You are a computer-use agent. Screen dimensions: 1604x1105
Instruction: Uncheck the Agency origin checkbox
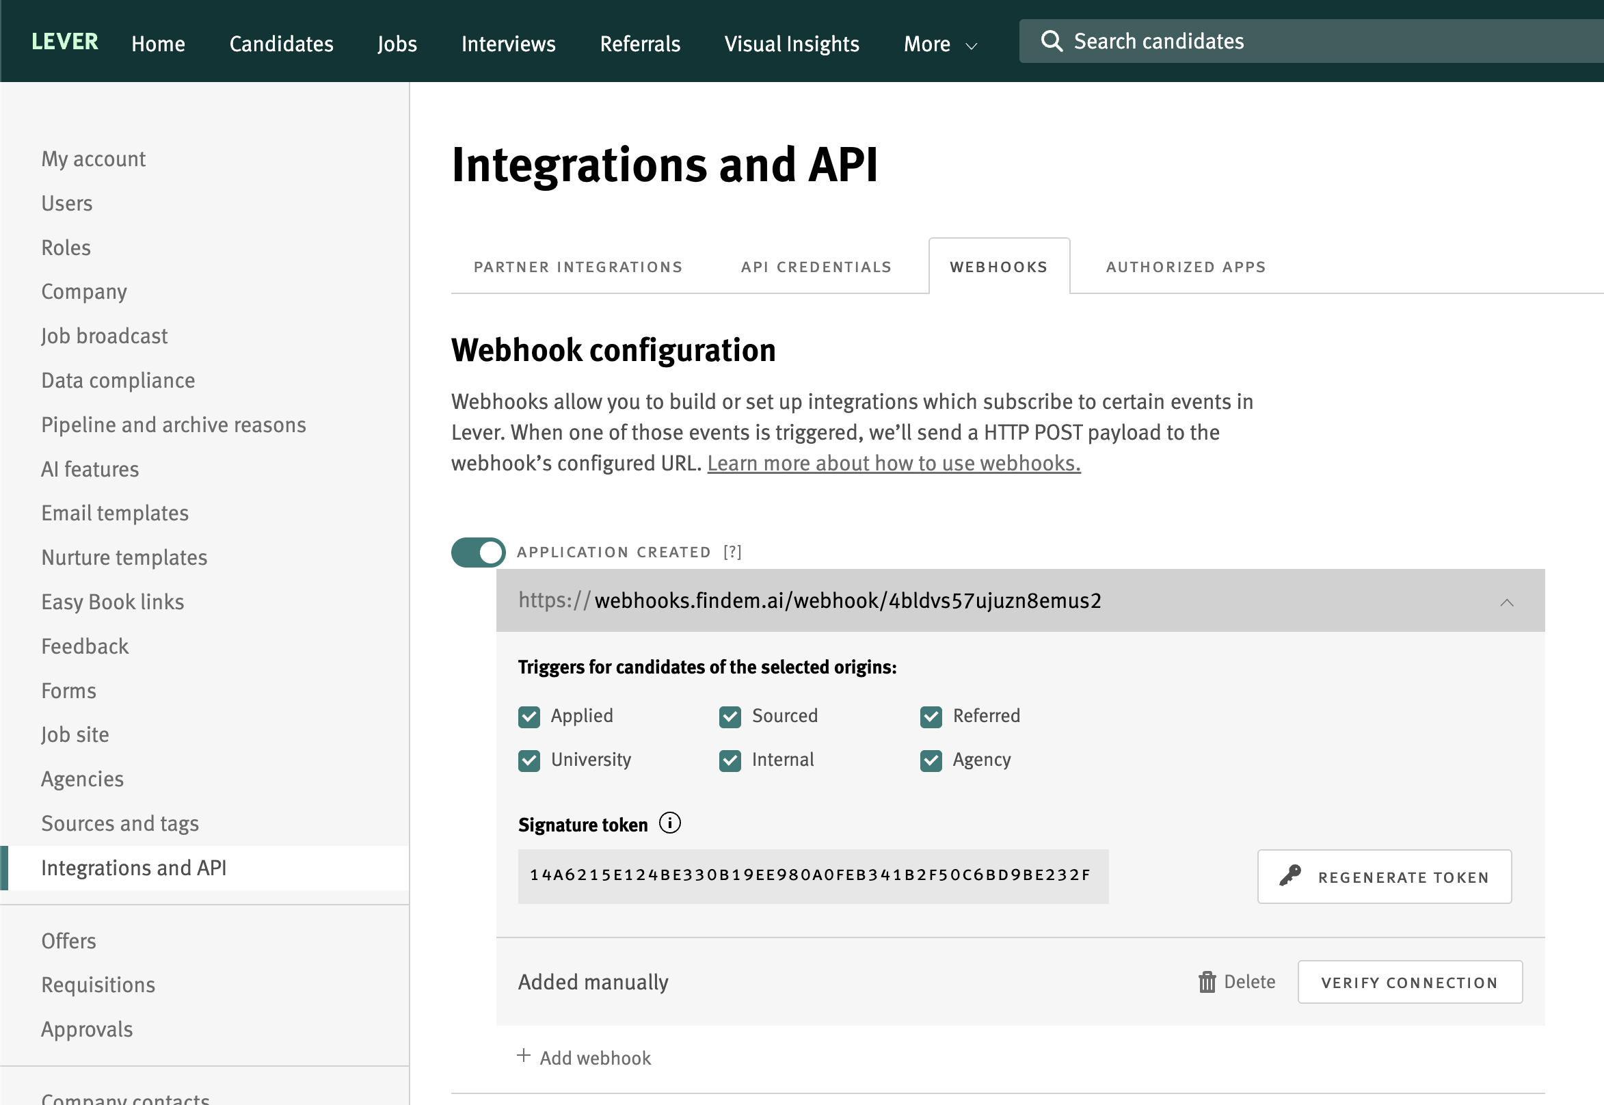click(931, 761)
